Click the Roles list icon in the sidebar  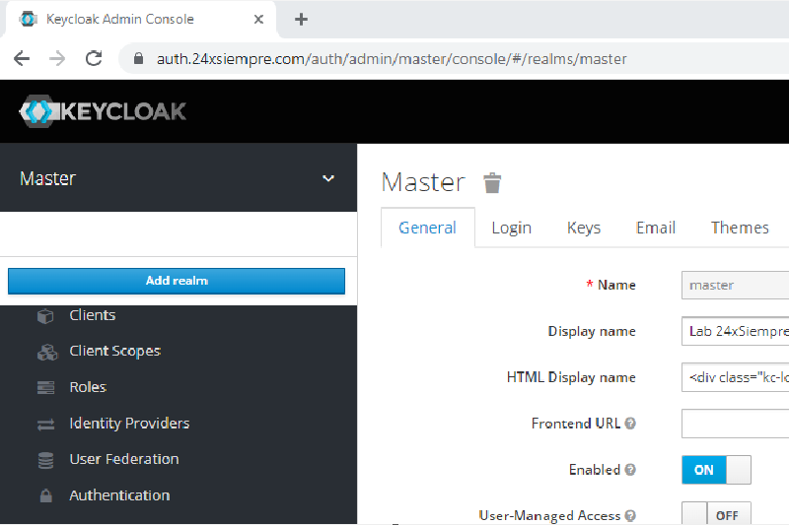(45, 388)
